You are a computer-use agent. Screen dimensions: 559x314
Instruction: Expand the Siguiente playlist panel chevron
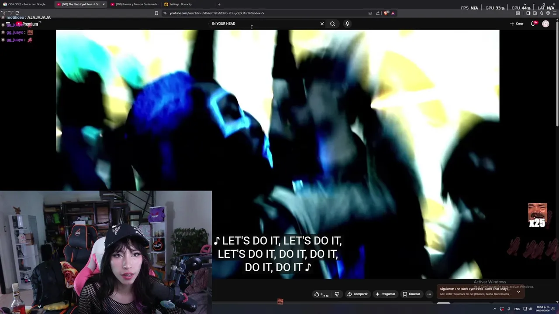[518, 291]
